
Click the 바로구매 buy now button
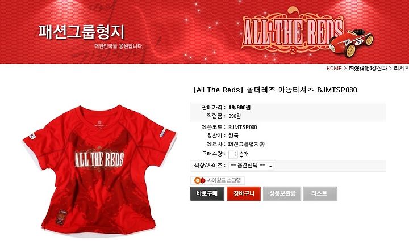point(207,193)
